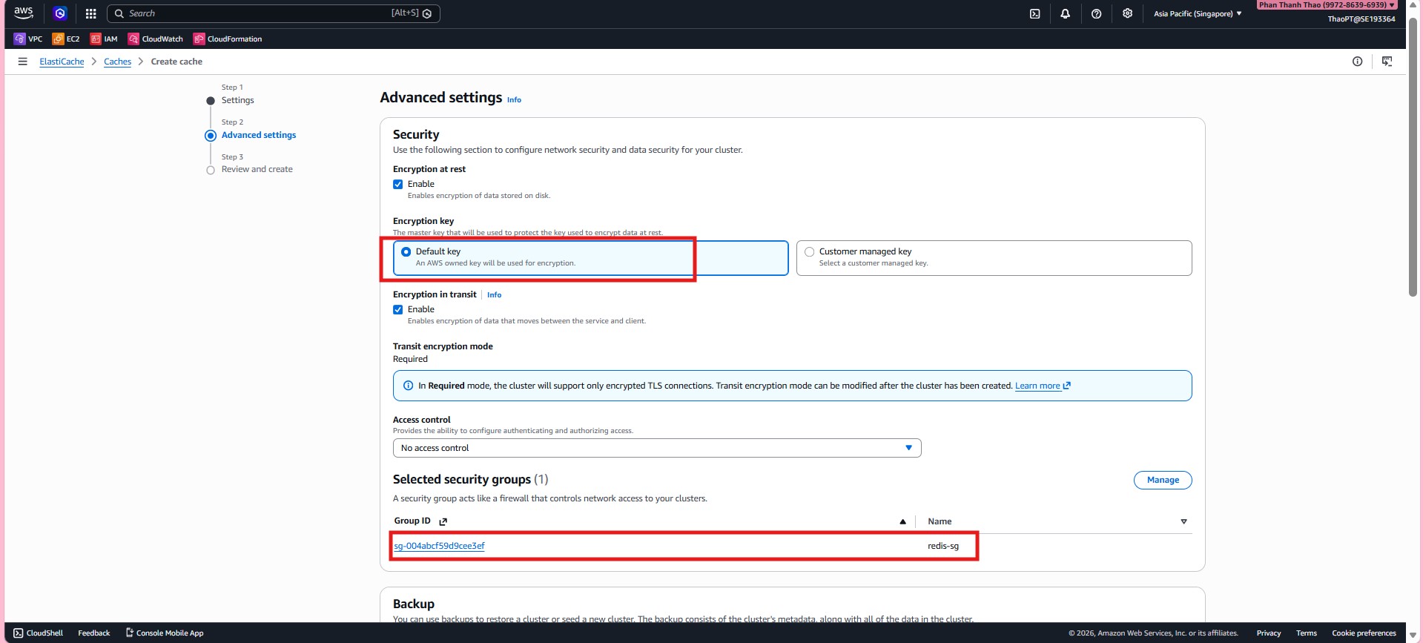Open the CloudWatch favorite shortcut
Image resolution: width=1423 pixels, height=643 pixels.
click(155, 39)
